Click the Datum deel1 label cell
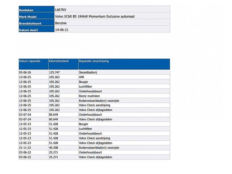Screen dimensions: 232x174 pos(37,29)
